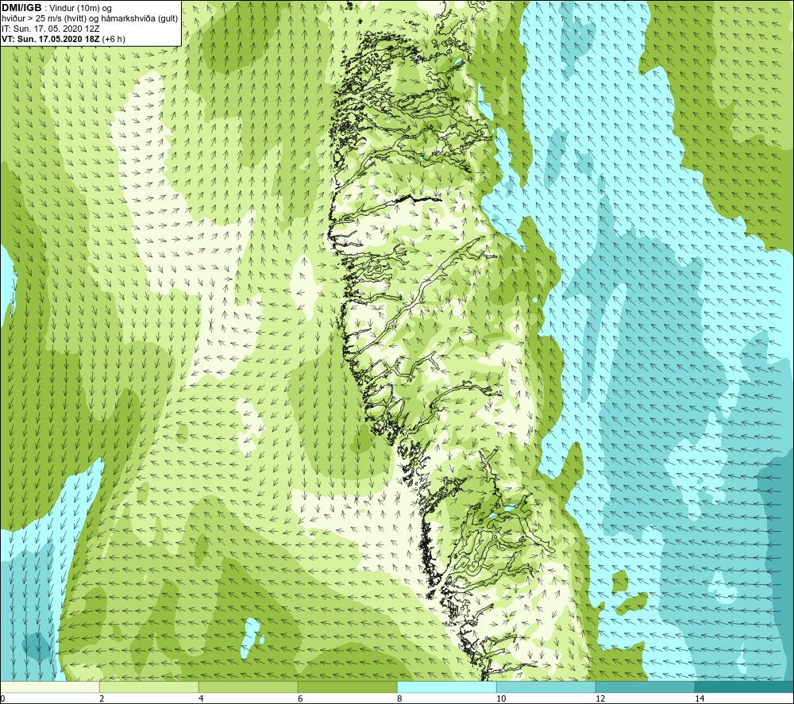Screen dimensions: 794x704
Task: Click the 'IT: Sun. 17. 05. 2020 12Z' line
Action: point(50,29)
